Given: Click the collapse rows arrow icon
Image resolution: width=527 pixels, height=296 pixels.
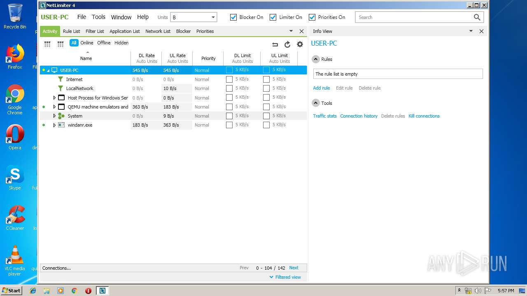Looking at the screenshot, I should click(x=275, y=44).
